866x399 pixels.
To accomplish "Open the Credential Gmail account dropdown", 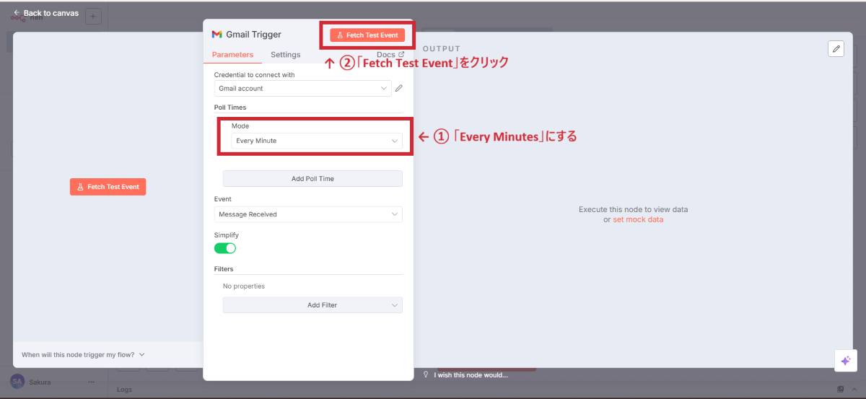I will tap(303, 89).
